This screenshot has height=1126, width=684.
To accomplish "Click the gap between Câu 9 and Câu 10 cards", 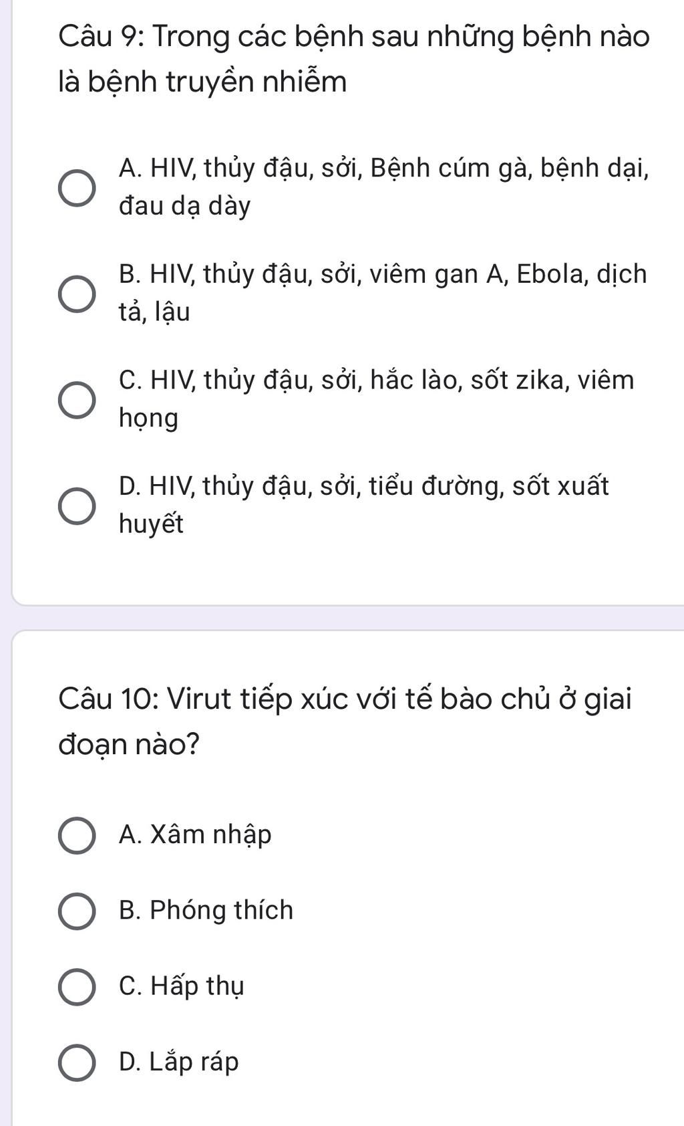I will pyautogui.click(x=347, y=618).
